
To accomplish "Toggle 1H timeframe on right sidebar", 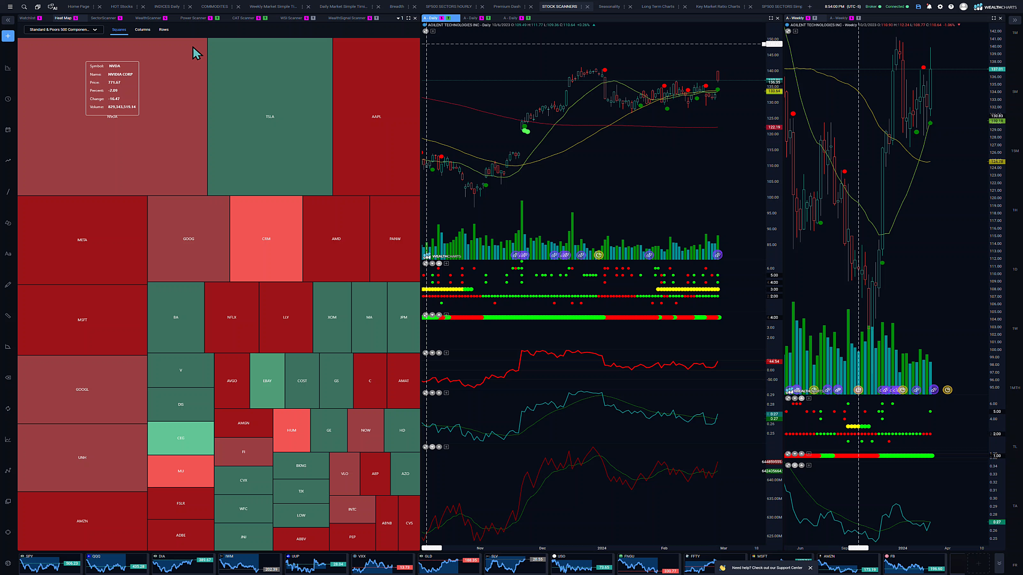I will pos(1014,210).
